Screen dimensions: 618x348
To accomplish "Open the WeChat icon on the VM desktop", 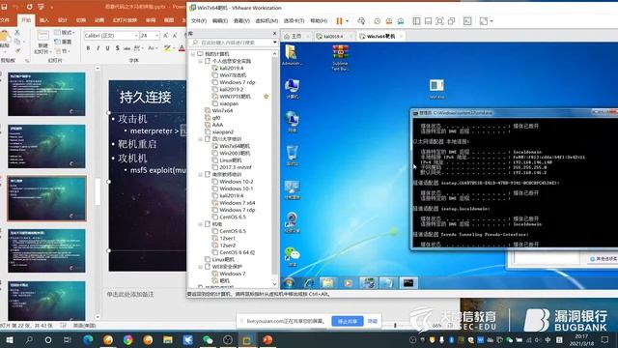I will point(292,256).
